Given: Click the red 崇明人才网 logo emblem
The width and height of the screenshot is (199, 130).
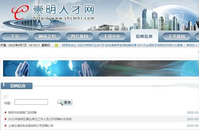Looking at the screenshot, I should (20, 12).
